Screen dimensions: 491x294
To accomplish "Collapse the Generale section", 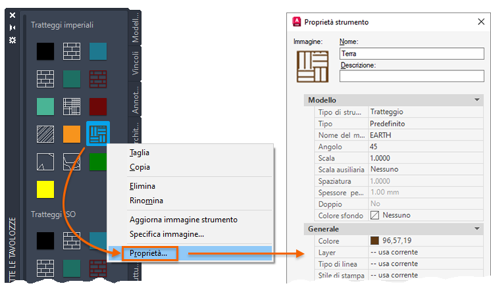I will pyautogui.click(x=477, y=229).
